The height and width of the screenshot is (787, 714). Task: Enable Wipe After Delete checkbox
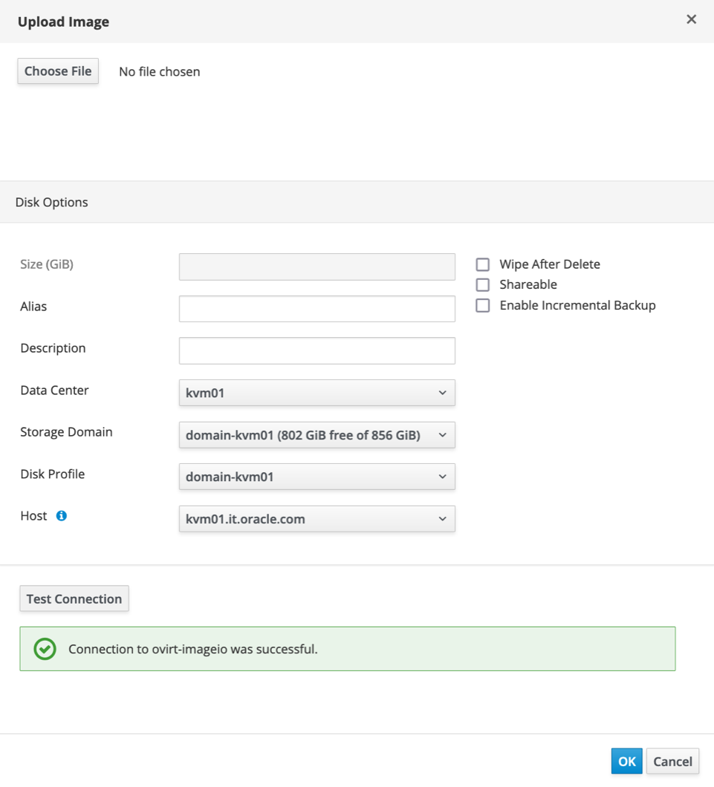pos(483,264)
